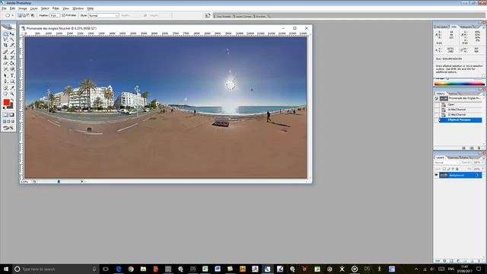The width and height of the screenshot is (487, 274).
Task: Open the Edit menu
Action: point(12,8)
